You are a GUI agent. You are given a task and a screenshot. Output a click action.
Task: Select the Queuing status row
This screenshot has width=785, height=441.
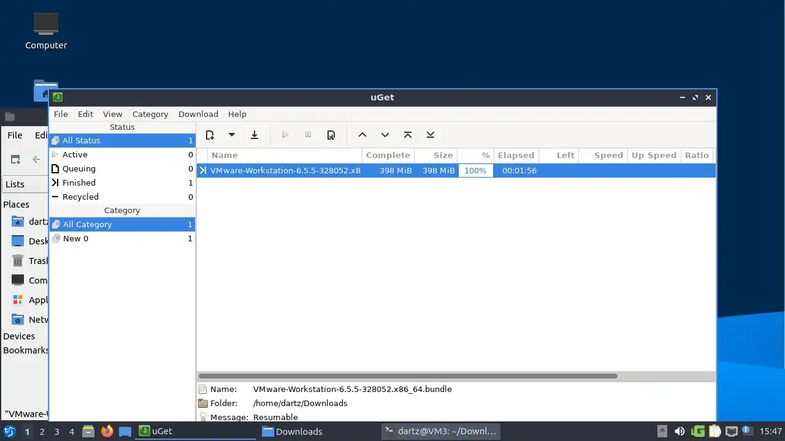[122, 168]
